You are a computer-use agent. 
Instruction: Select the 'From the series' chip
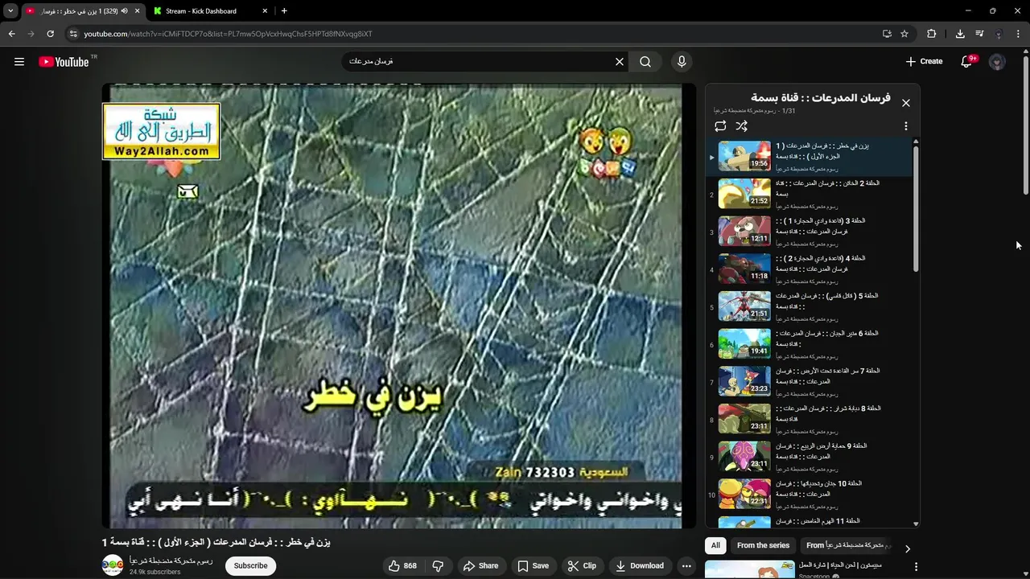(763, 545)
